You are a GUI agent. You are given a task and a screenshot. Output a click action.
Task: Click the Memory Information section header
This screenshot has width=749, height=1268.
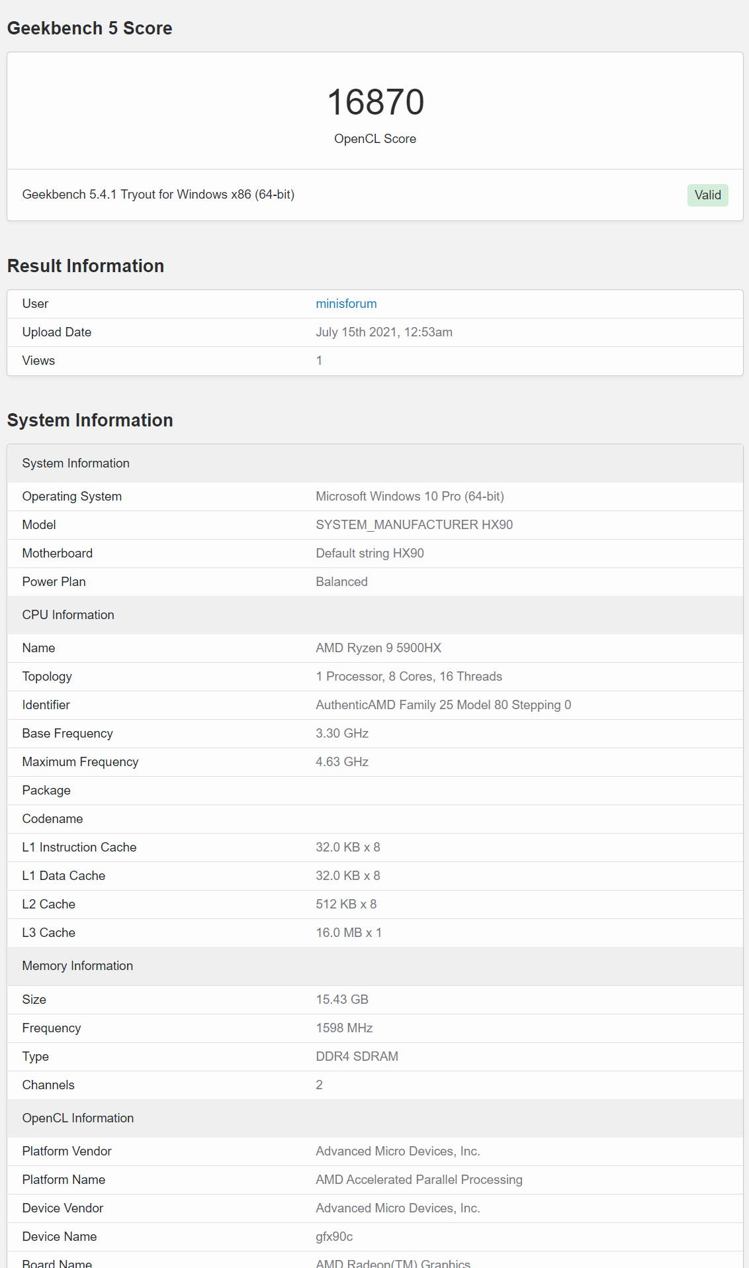point(375,965)
